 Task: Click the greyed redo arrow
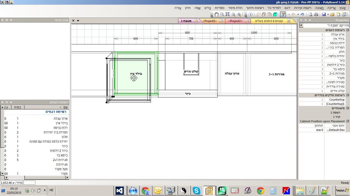point(293,14)
